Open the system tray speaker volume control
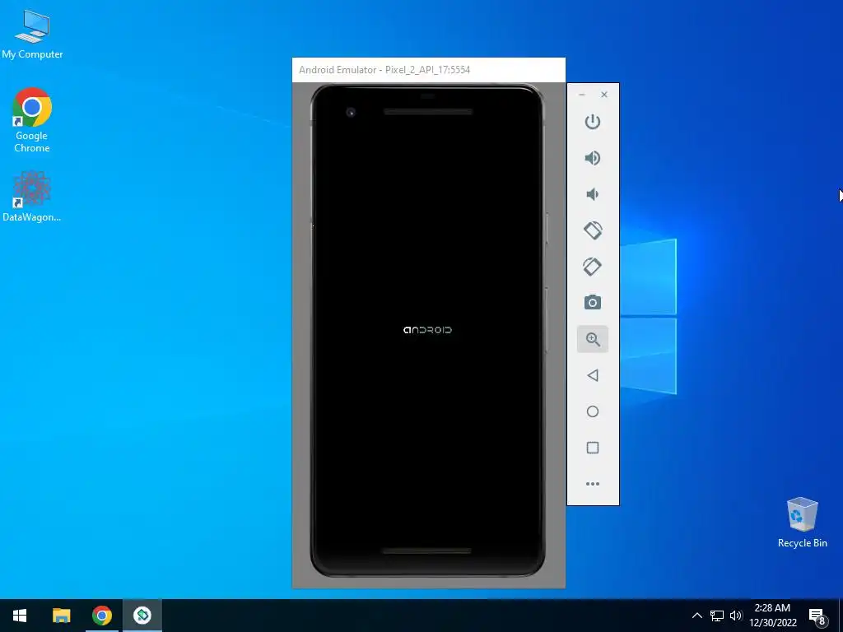 pos(735,616)
